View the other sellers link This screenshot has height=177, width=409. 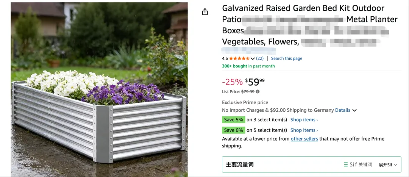pos(304,139)
